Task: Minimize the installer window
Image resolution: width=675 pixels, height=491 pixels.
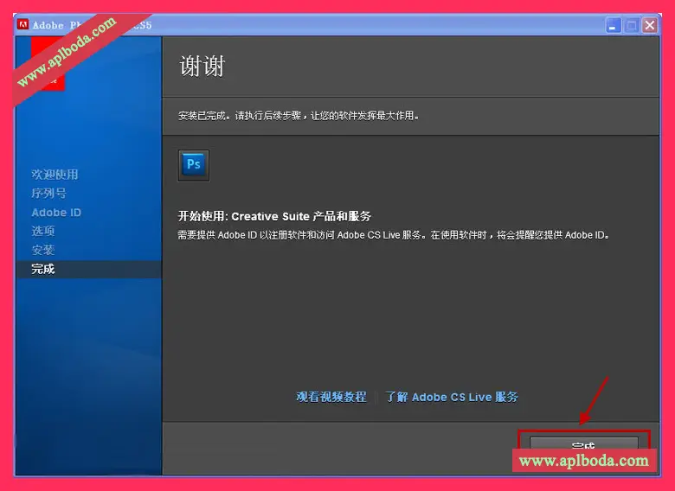Action: tap(614, 25)
